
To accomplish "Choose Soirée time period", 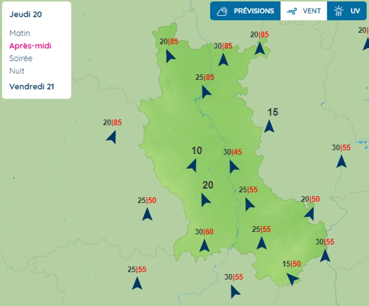I will pos(21,58).
